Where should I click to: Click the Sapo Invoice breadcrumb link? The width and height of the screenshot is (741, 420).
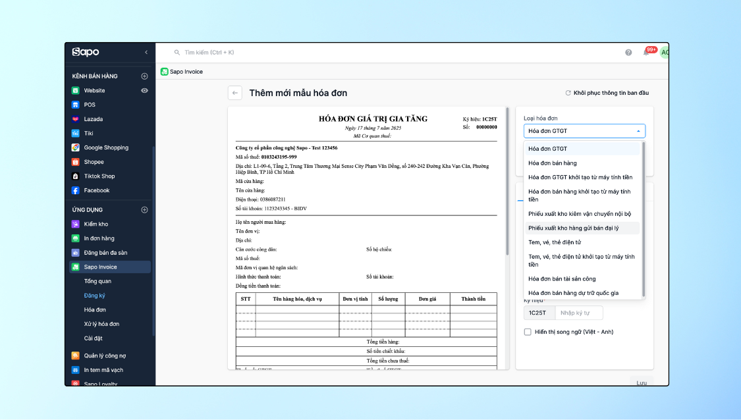(x=186, y=72)
